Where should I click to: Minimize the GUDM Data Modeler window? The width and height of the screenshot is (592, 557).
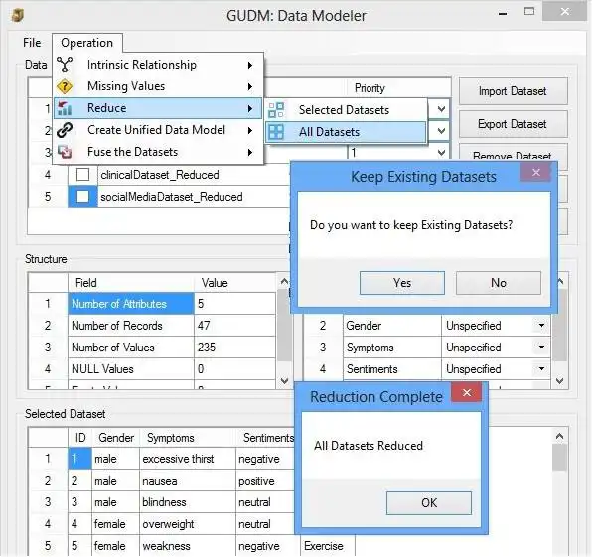tap(503, 13)
